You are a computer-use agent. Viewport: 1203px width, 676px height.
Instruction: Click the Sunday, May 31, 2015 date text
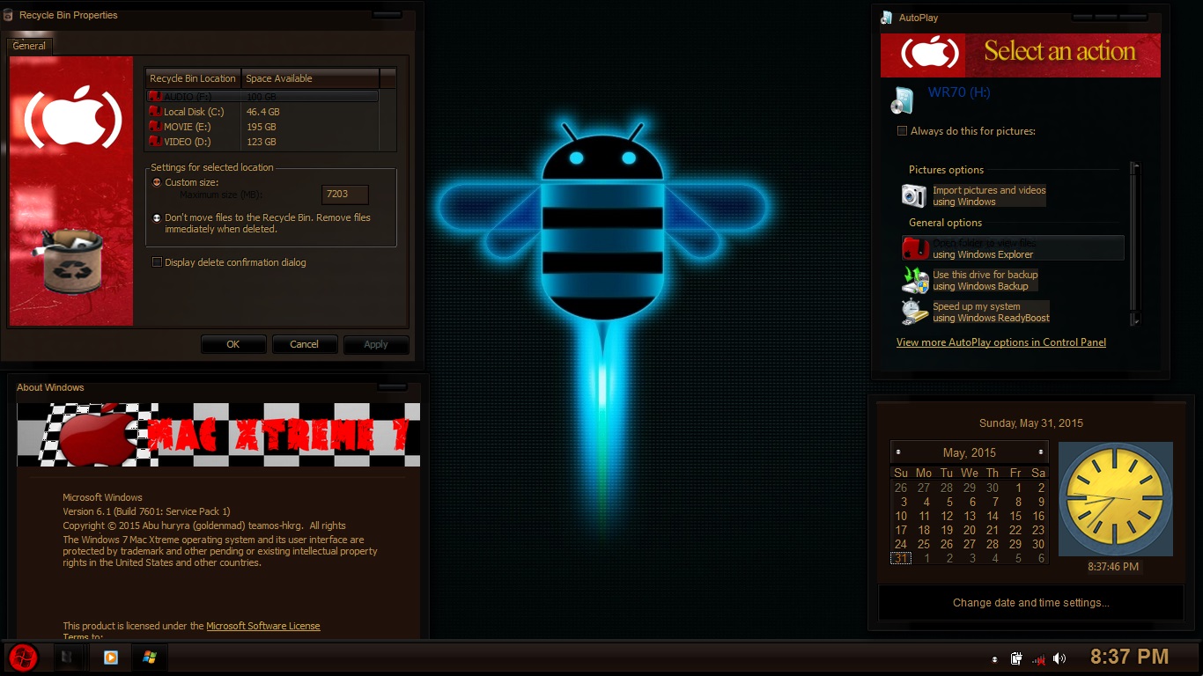click(1031, 423)
